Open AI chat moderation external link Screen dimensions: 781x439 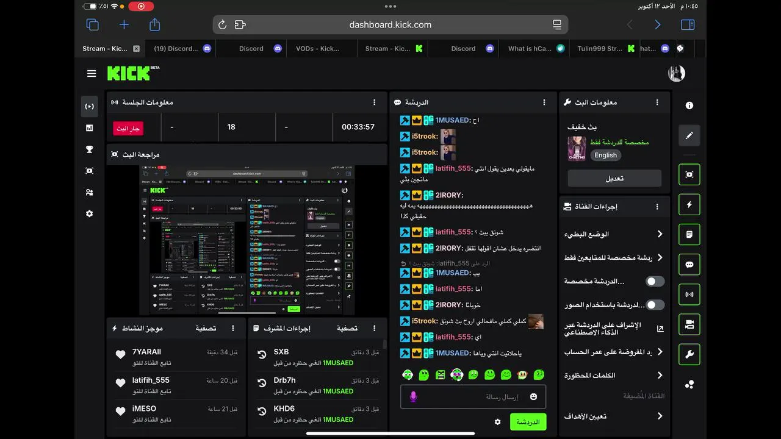click(x=660, y=329)
